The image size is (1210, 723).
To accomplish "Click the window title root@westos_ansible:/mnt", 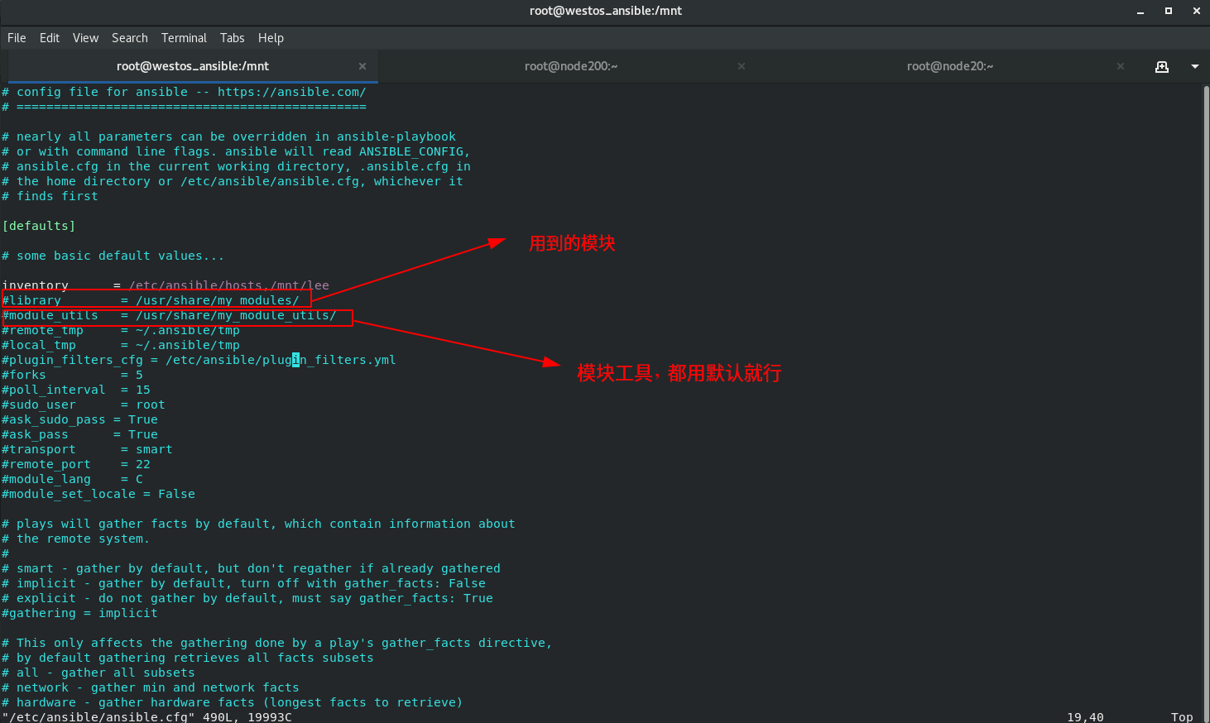I will click(606, 11).
